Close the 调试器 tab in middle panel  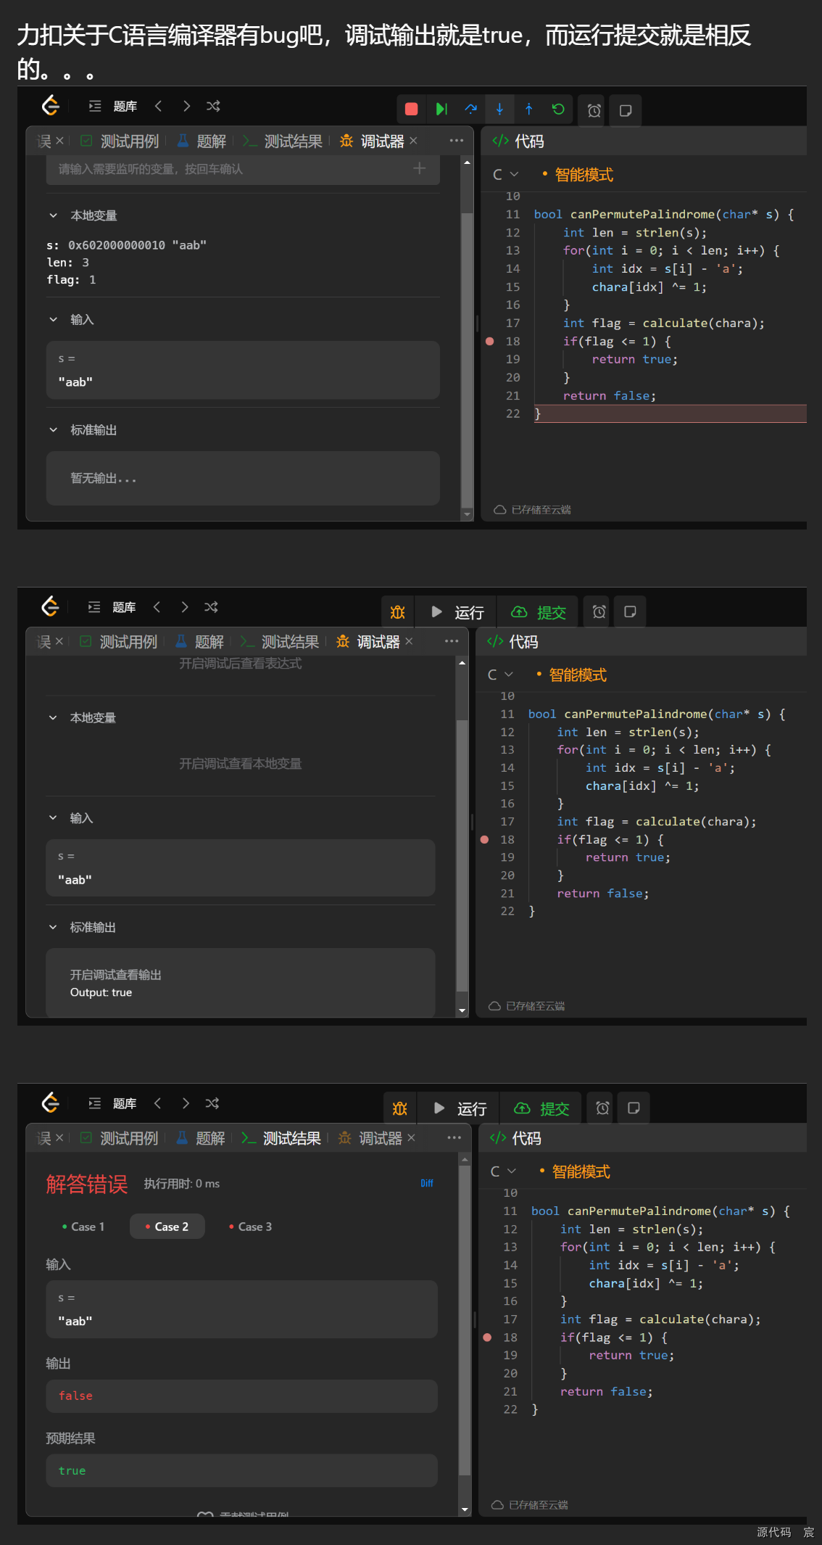pos(409,641)
